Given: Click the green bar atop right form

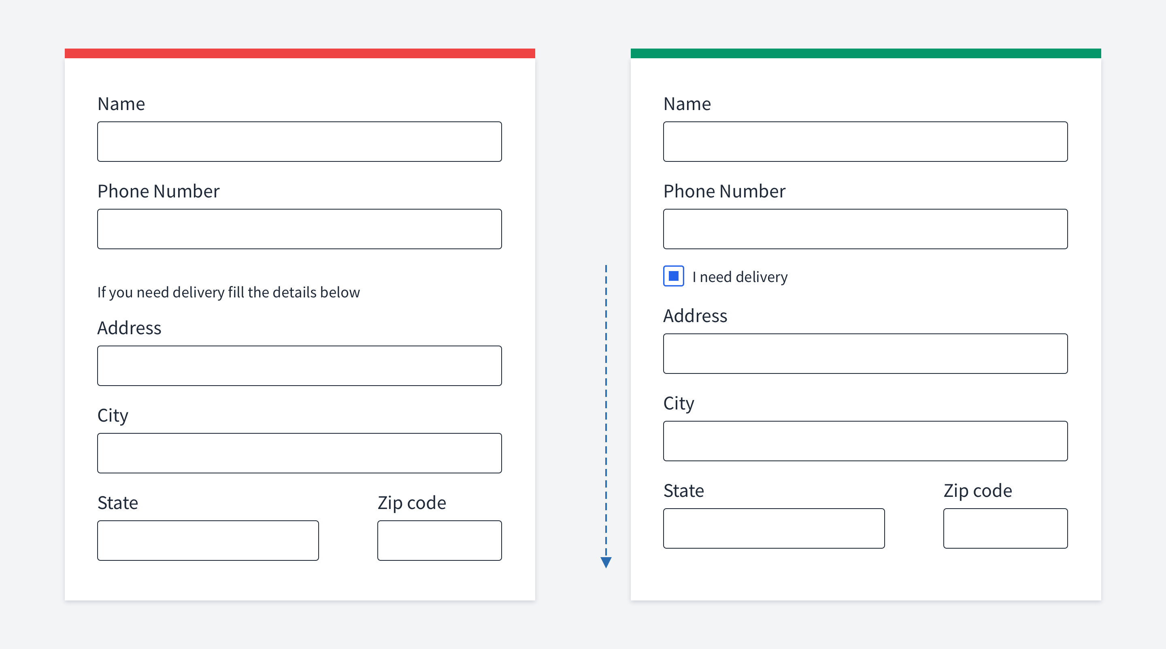Looking at the screenshot, I should [x=866, y=53].
